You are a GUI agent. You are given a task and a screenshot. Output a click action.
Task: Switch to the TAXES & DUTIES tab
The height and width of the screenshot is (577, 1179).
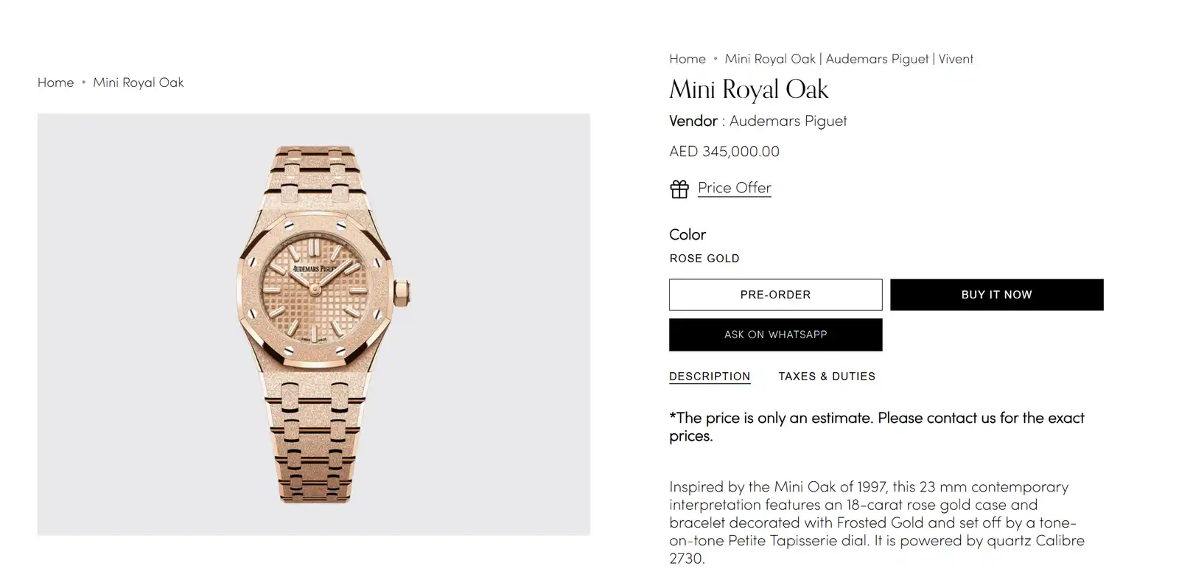pyautogui.click(x=827, y=377)
